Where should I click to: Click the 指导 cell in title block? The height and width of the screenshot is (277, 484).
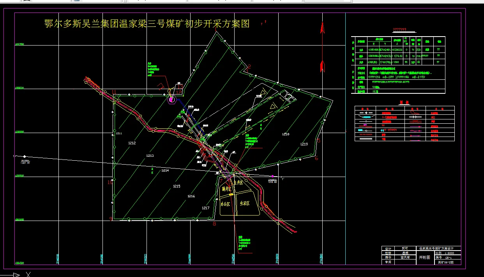[x=388, y=258]
